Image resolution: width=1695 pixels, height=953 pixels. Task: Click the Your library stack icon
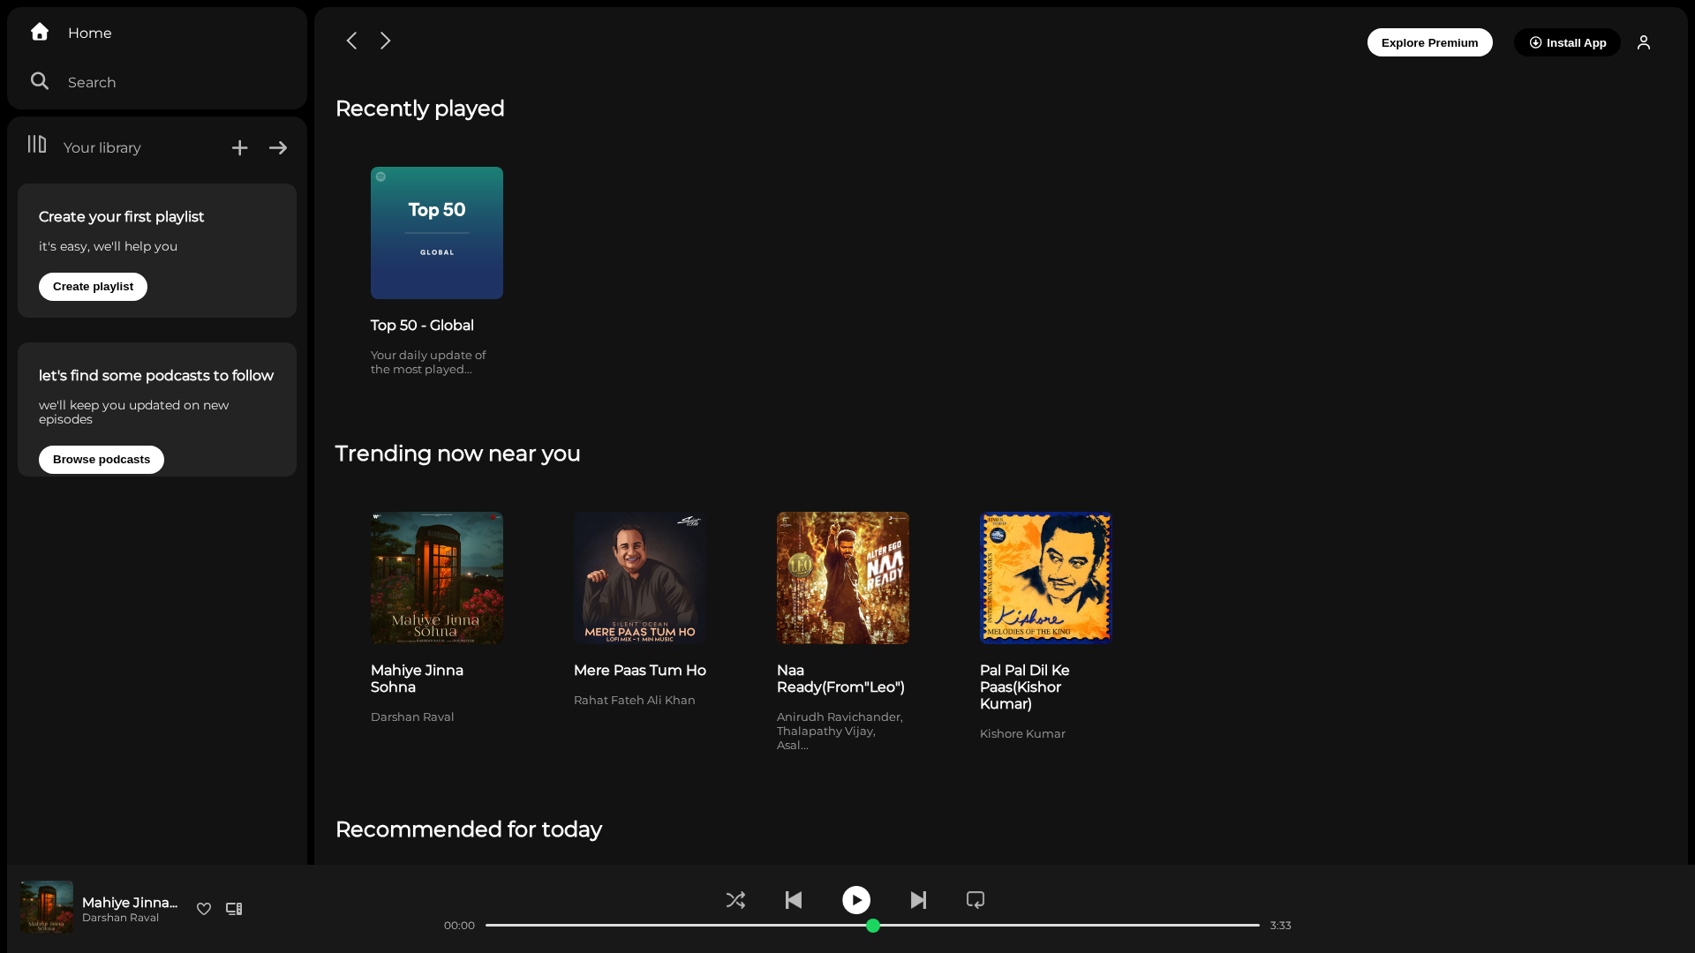[37, 144]
